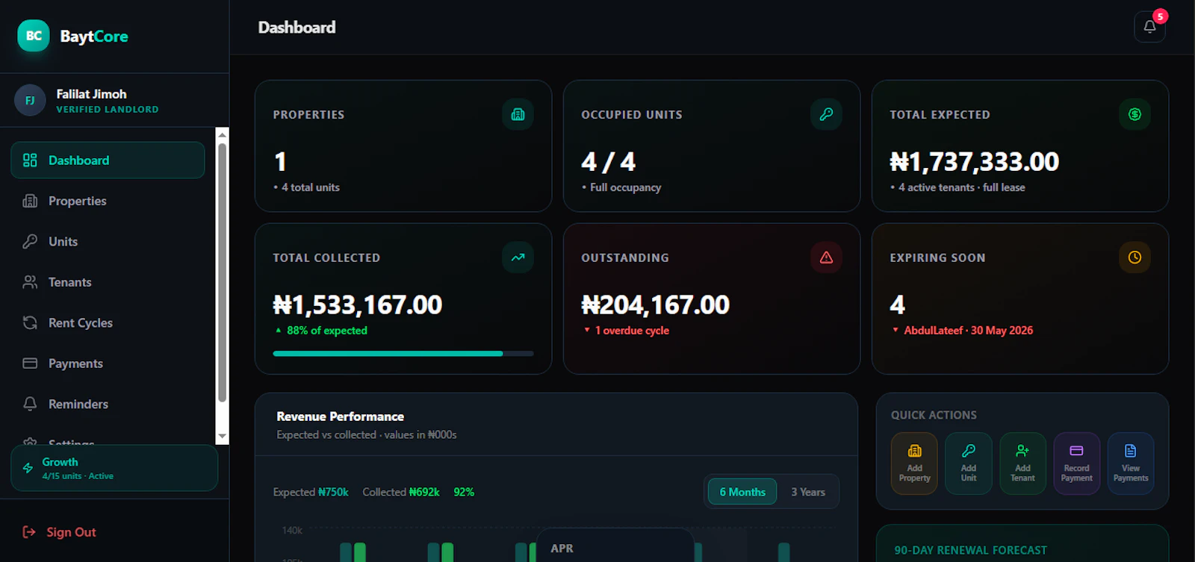Screen dimensions: 1195x562
Task: Navigate to Tenants
Action: coord(108,282)
